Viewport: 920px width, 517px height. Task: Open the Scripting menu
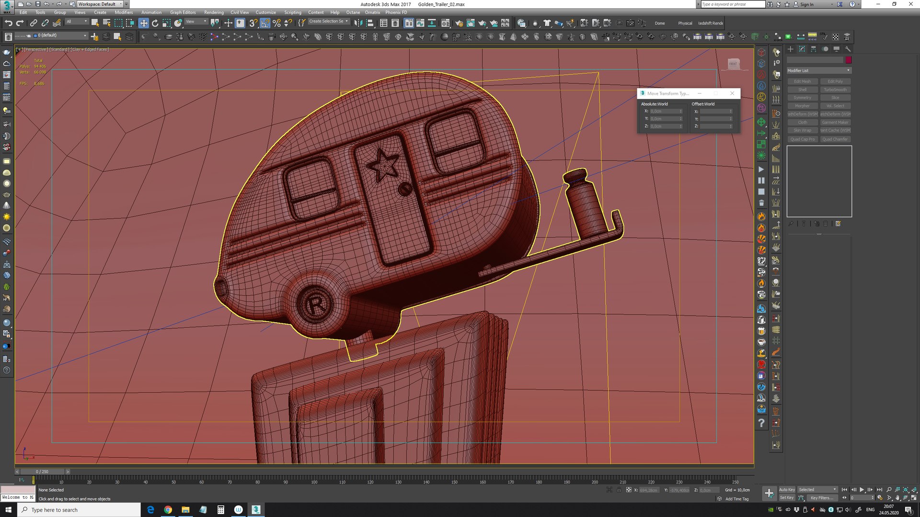[292, 12]
